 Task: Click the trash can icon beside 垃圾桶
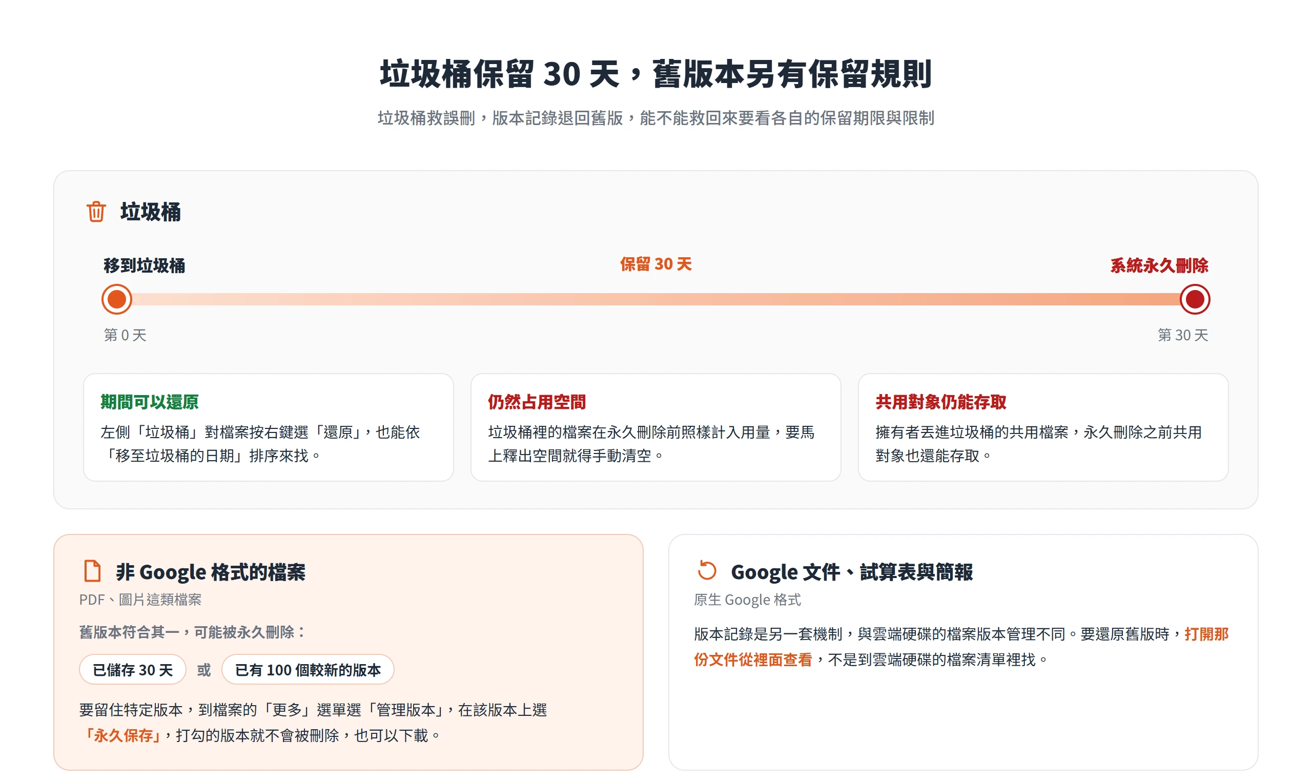(96, 212)
